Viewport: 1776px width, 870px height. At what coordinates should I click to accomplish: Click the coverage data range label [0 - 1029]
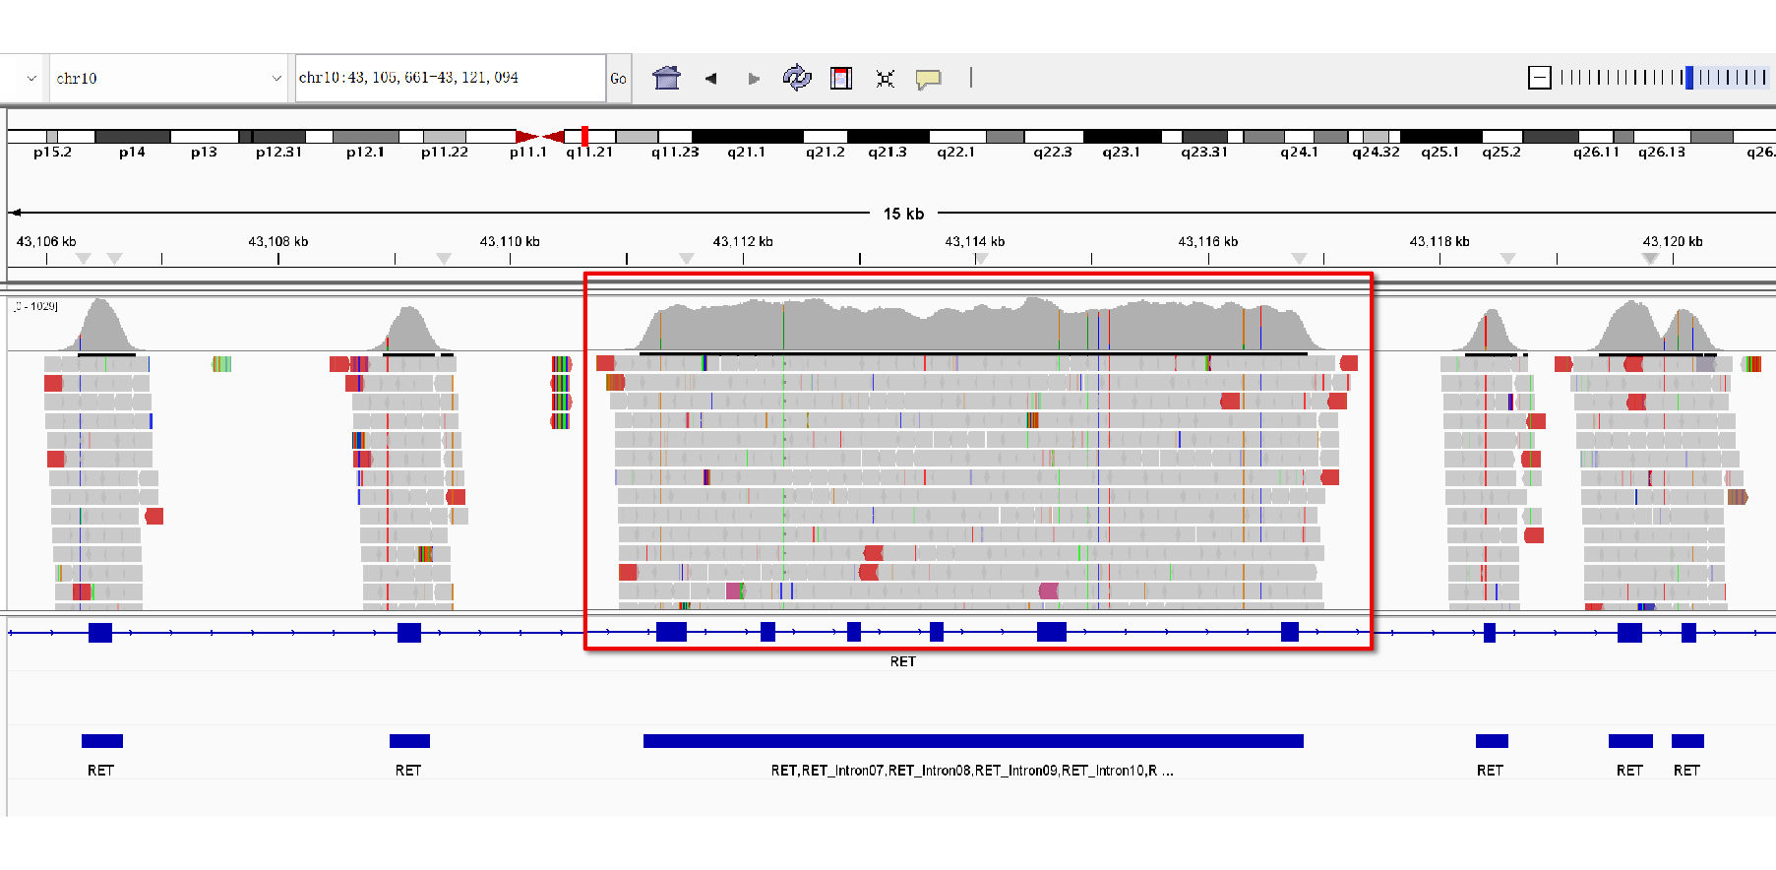pyautogui.click(x=36, y=306)
